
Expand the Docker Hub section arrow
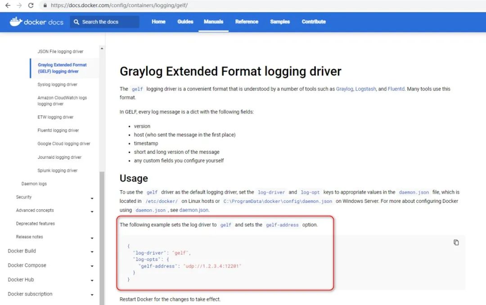92,281
